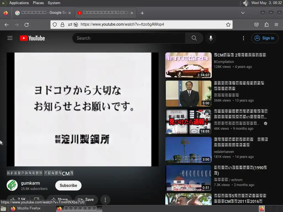Click the Firefox icon in bottom-right tray
283x212 pixels.
pos(262,209)
